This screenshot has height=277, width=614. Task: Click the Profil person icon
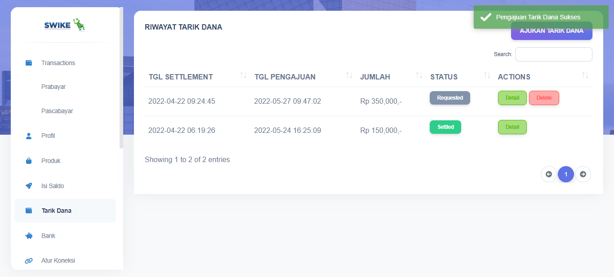pos(29,136)
